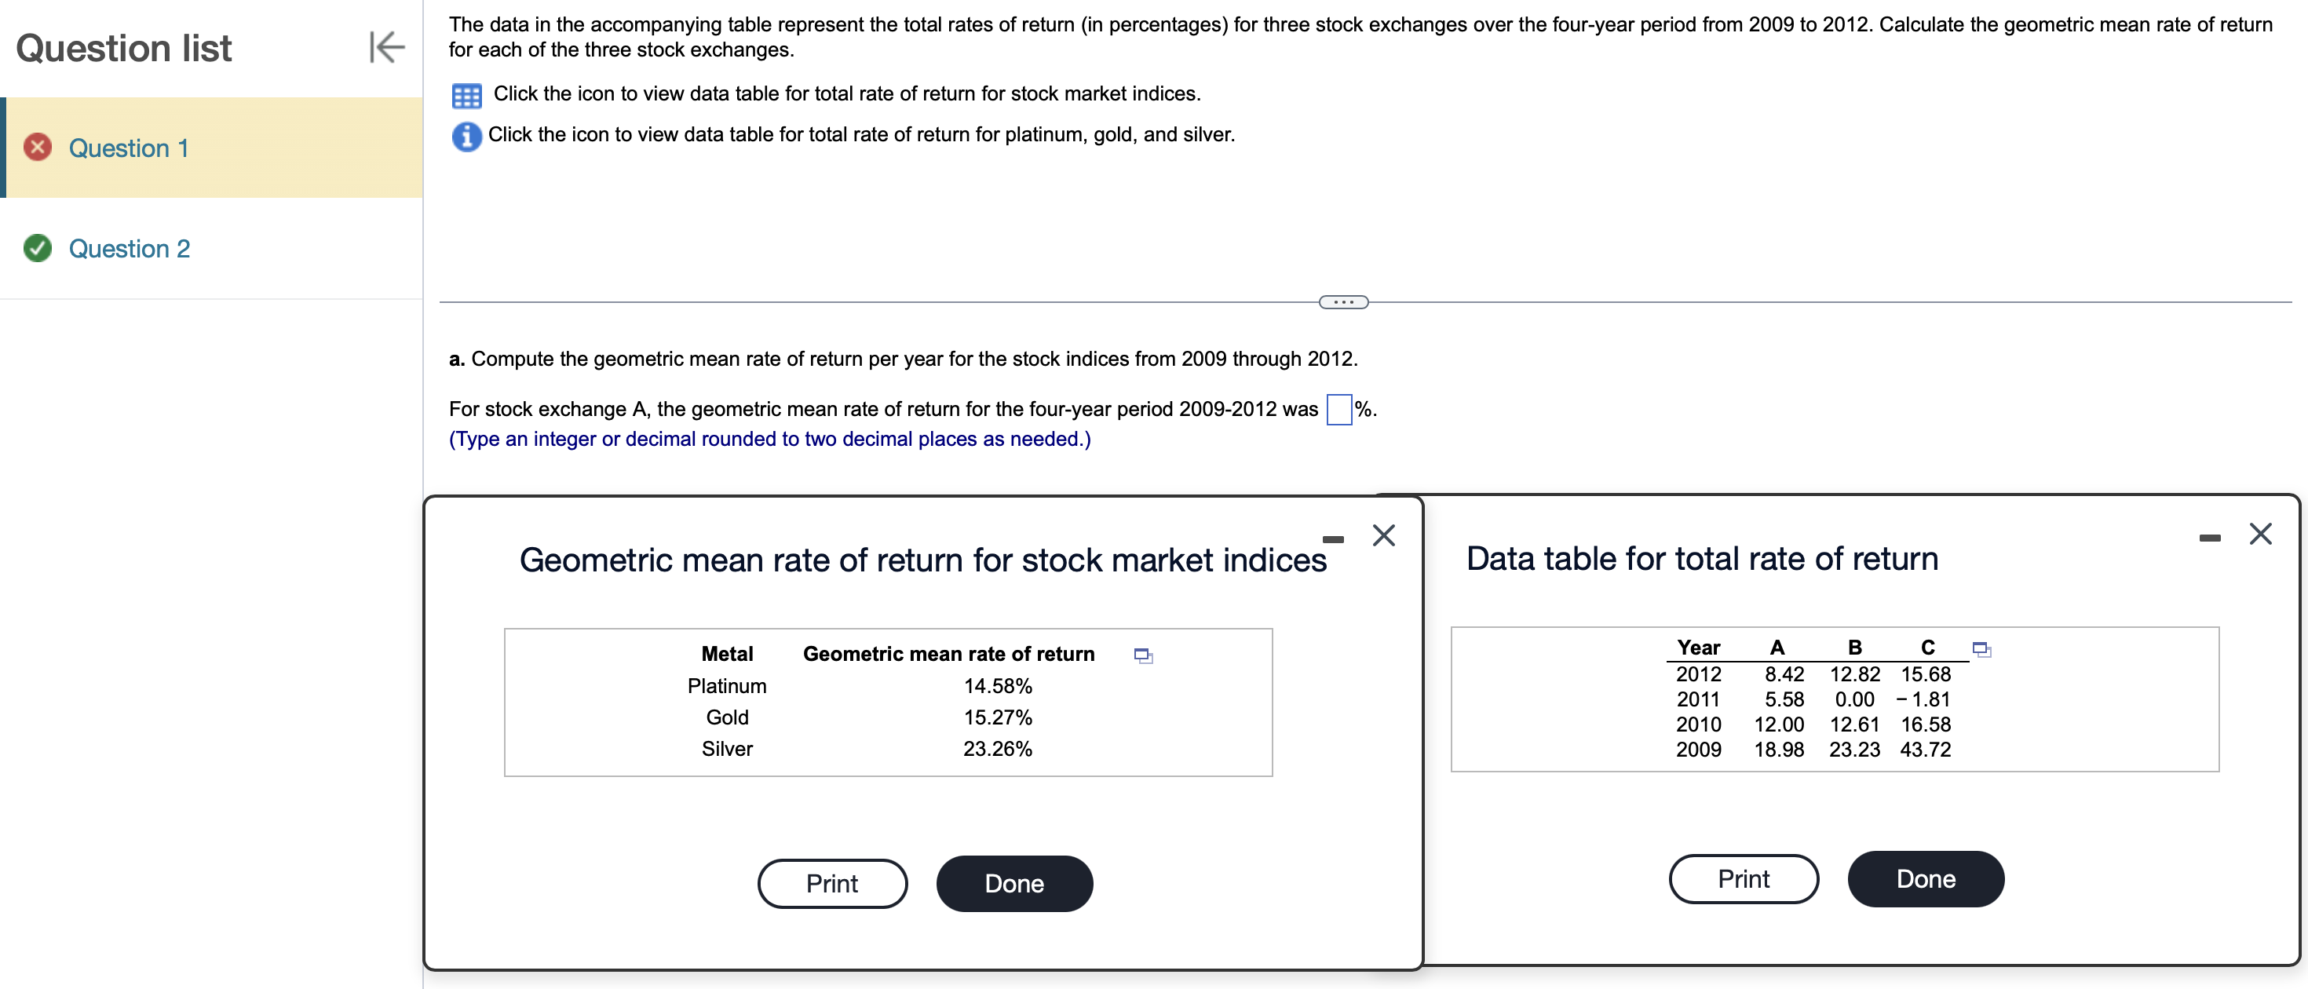Screen dimensions: 2308x989
Task: Click the info icon for platinum, gold, and silver
Action: coord(465,136)
